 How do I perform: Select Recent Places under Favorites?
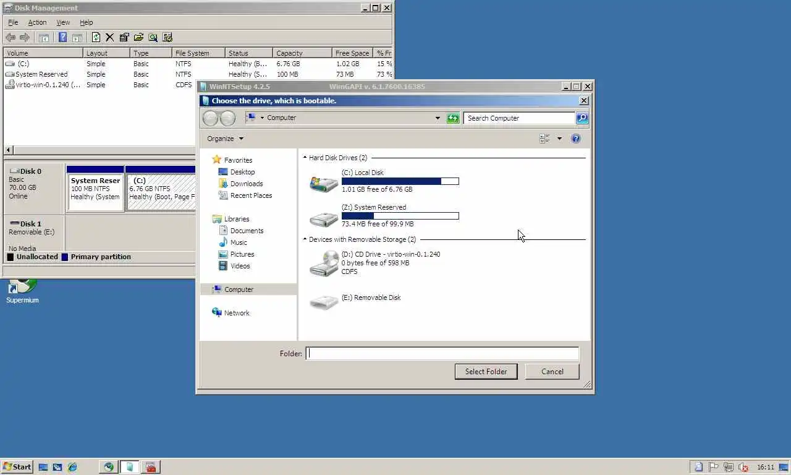(245, 195)
